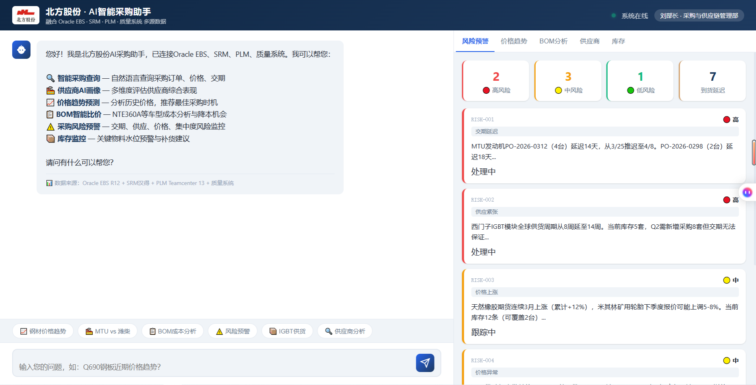The height and width of the screenshot is (385, 756).
Task: Click the 供应商AI画像 feature line
Action: click(x=122, y=90)
